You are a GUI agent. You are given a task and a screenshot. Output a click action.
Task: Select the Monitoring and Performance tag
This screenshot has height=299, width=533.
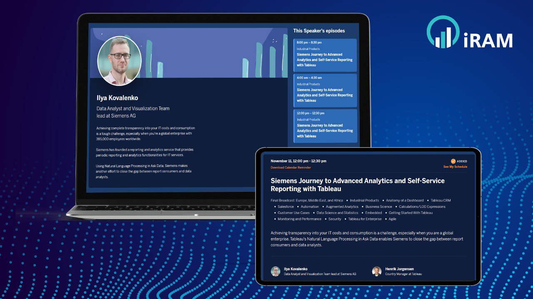click(299, 219)
